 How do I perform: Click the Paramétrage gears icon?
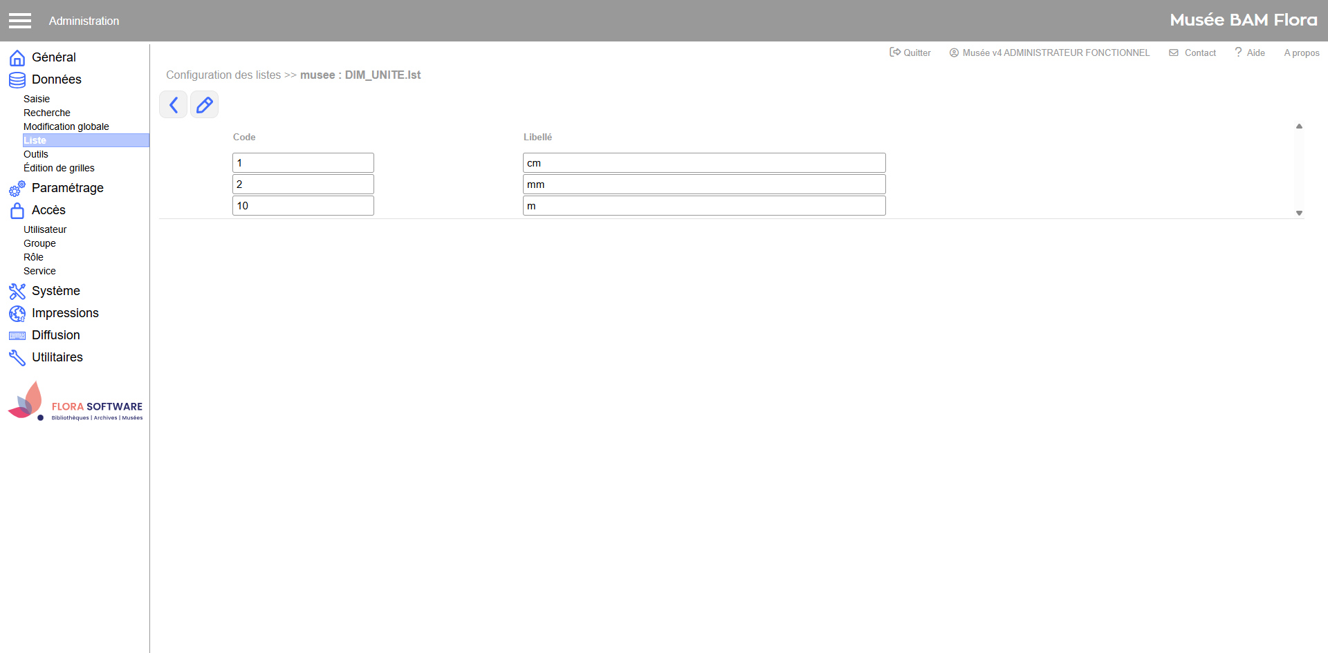coord(17,189)
